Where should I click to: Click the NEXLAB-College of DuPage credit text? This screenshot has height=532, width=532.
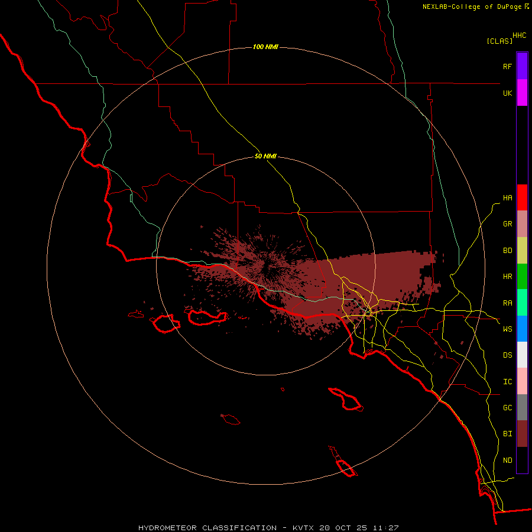[x=472, y=7]
